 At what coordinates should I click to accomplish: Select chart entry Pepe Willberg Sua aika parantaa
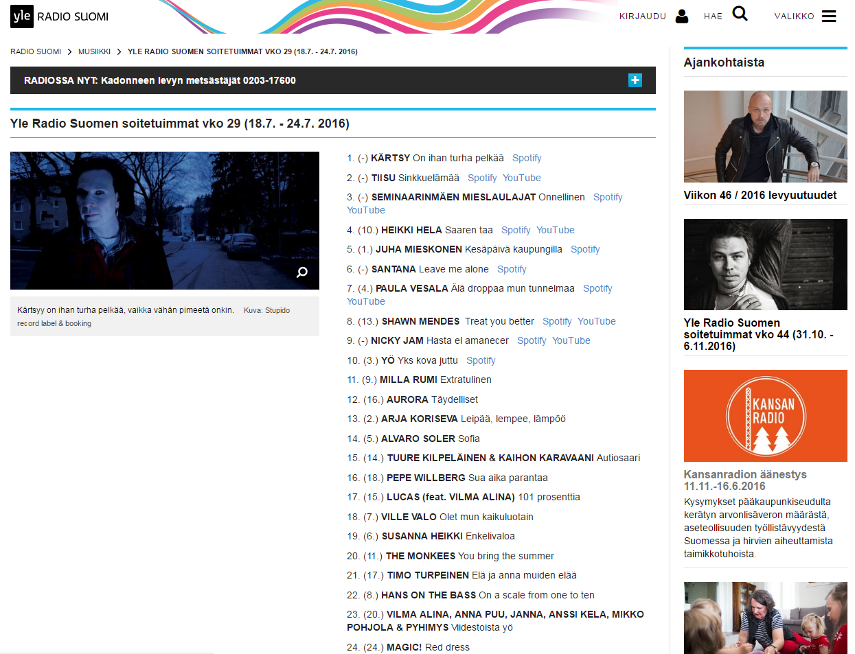[x=448, y=478]
